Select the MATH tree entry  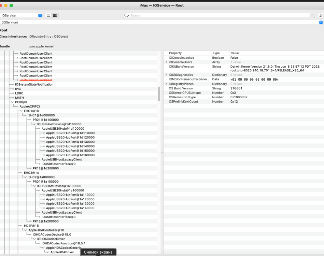pyautogui.click(x=19, y=98)
